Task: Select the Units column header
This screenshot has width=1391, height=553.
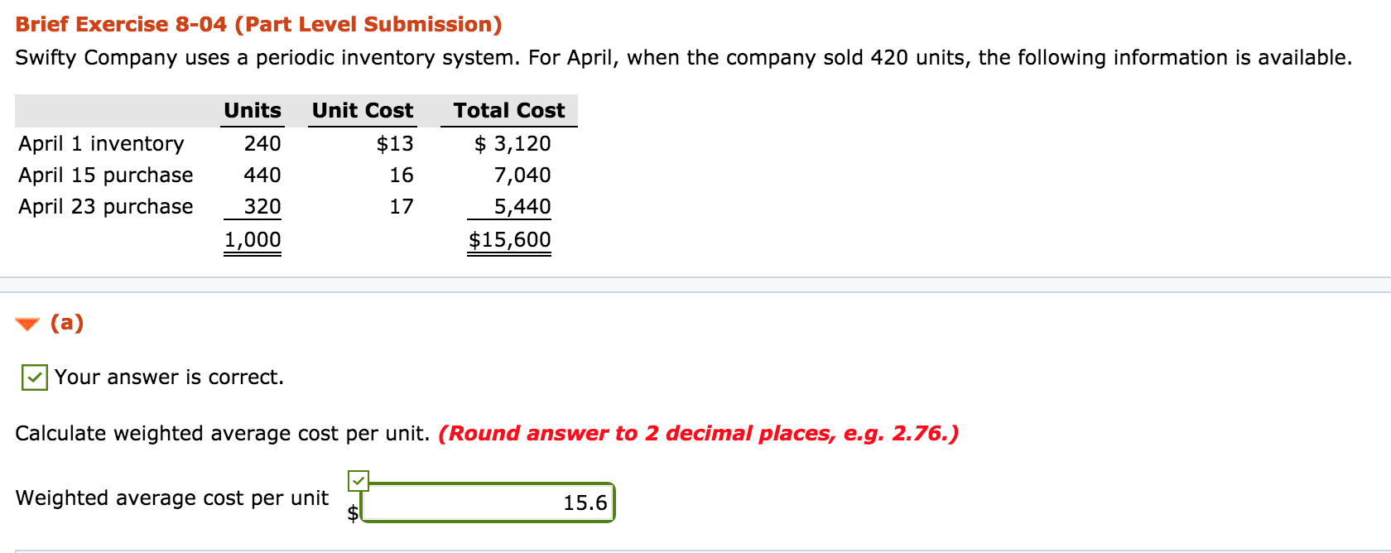Action: tap(252, 110)
